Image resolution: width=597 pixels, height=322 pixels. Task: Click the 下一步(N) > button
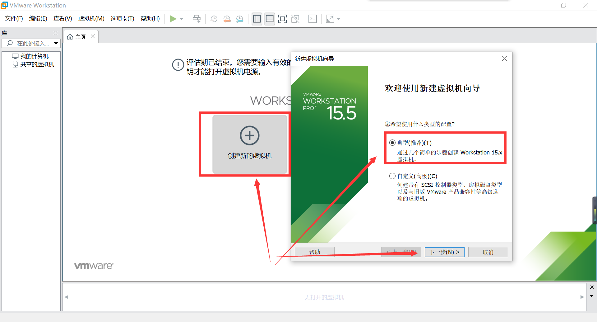(x=444, y=252)
